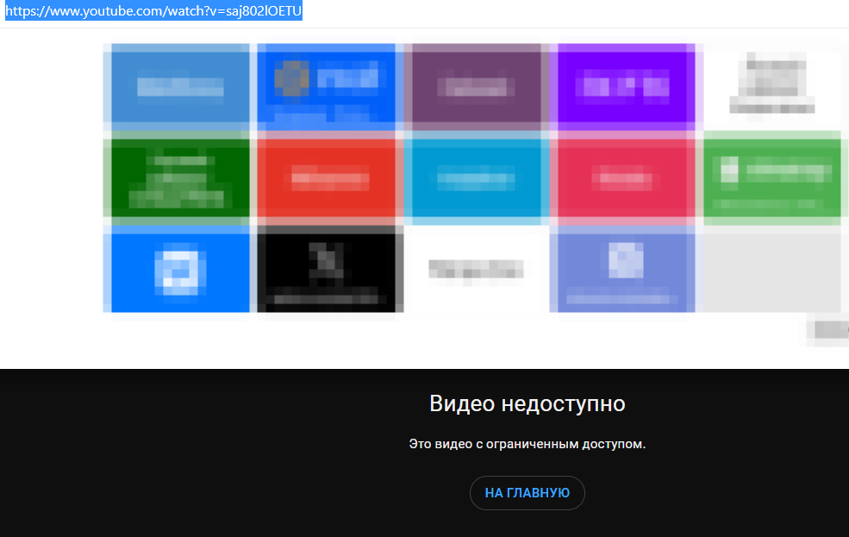The width and height of the screenshot is (849, 537).
Task: Click the logo on the black tile
Action: click(x=328, y=259)
